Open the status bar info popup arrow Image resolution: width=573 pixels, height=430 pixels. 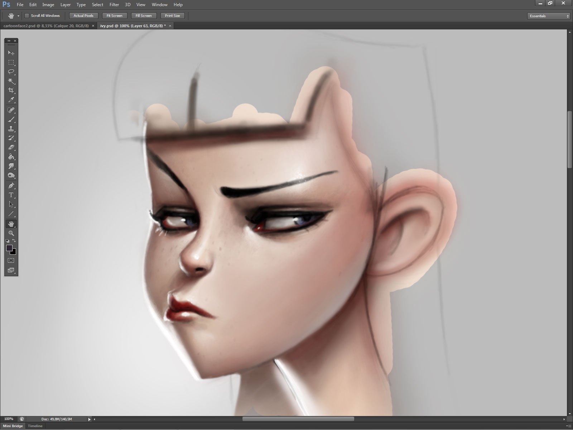click(x=89, y=419)
